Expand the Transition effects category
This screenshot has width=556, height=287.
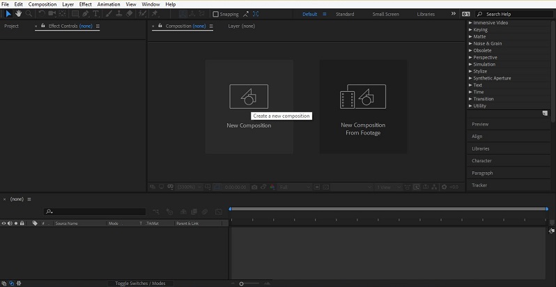point(482,99)
